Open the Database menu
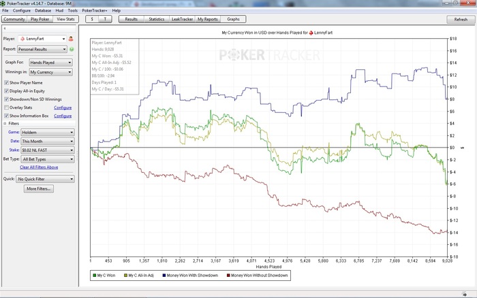The width and height of the screenshot is (477, 298). (43, 10)
